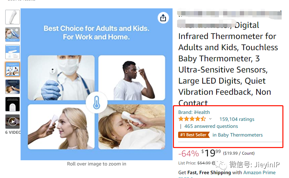This screenshot has width=289, height=178.
Task: Click the share icon on product image
Action: [x=163, y=18]
